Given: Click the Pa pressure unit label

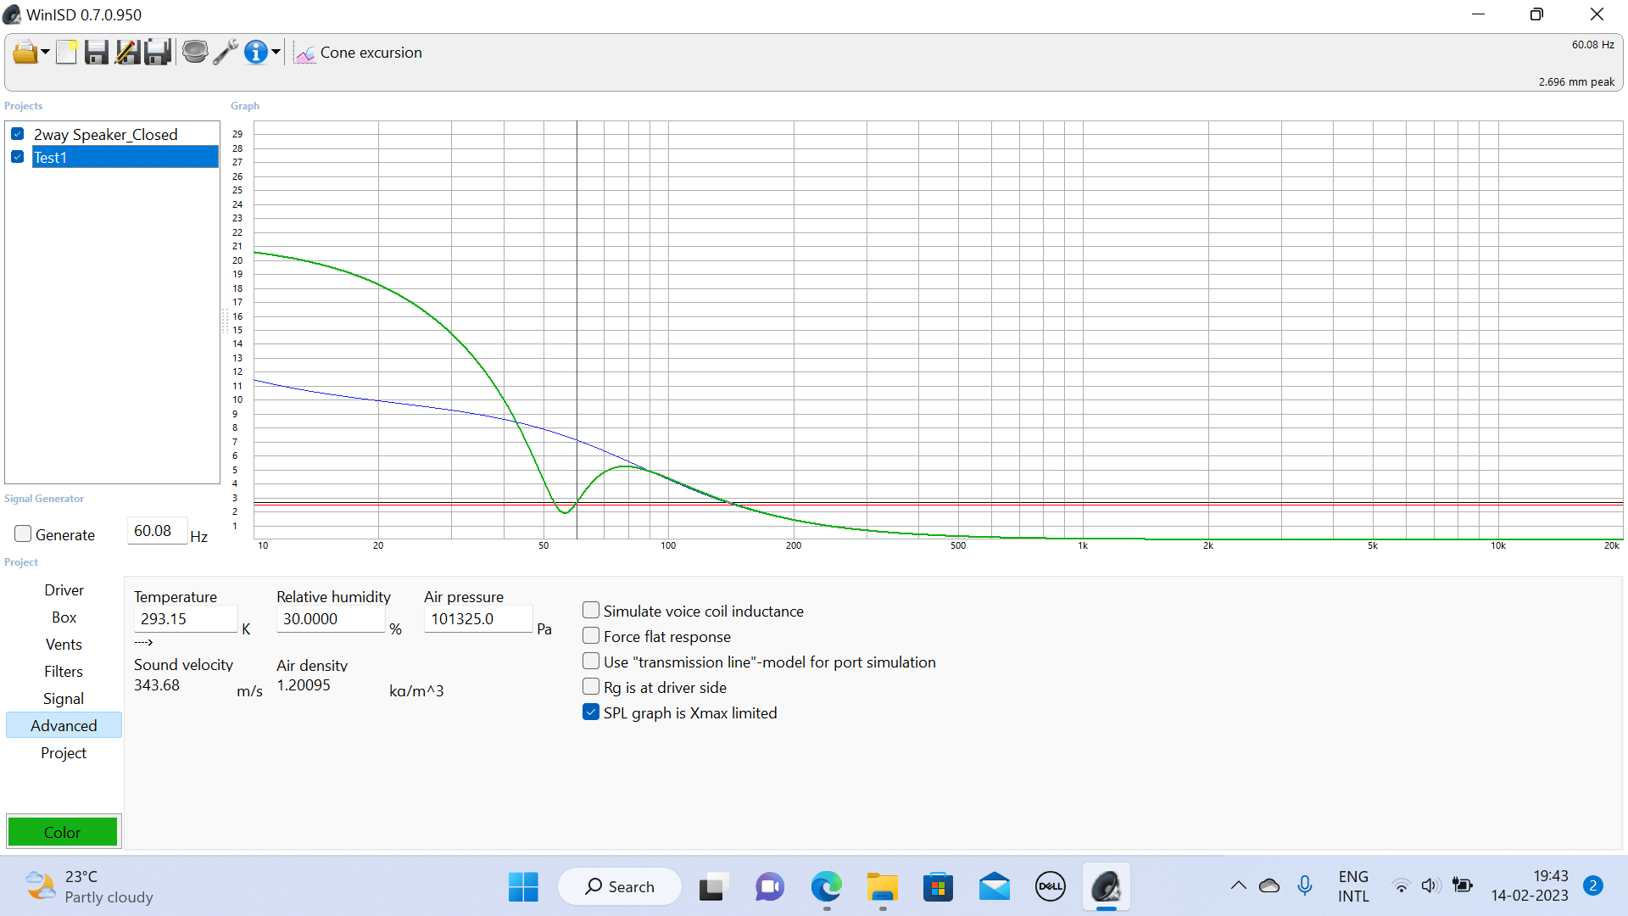Looking at the screenshot, I should [x=544, y=629].
